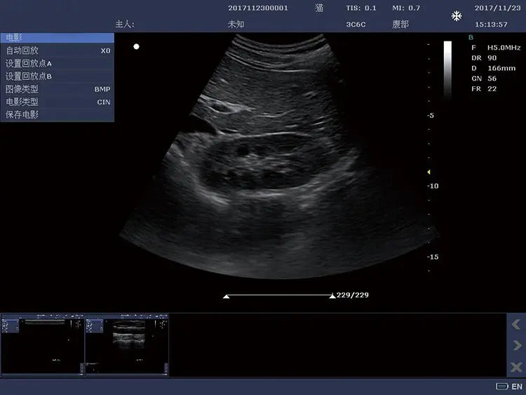Screen dimensions: 526x395
Task: Click the yellow focus position marker
Action: click(429, 172)
